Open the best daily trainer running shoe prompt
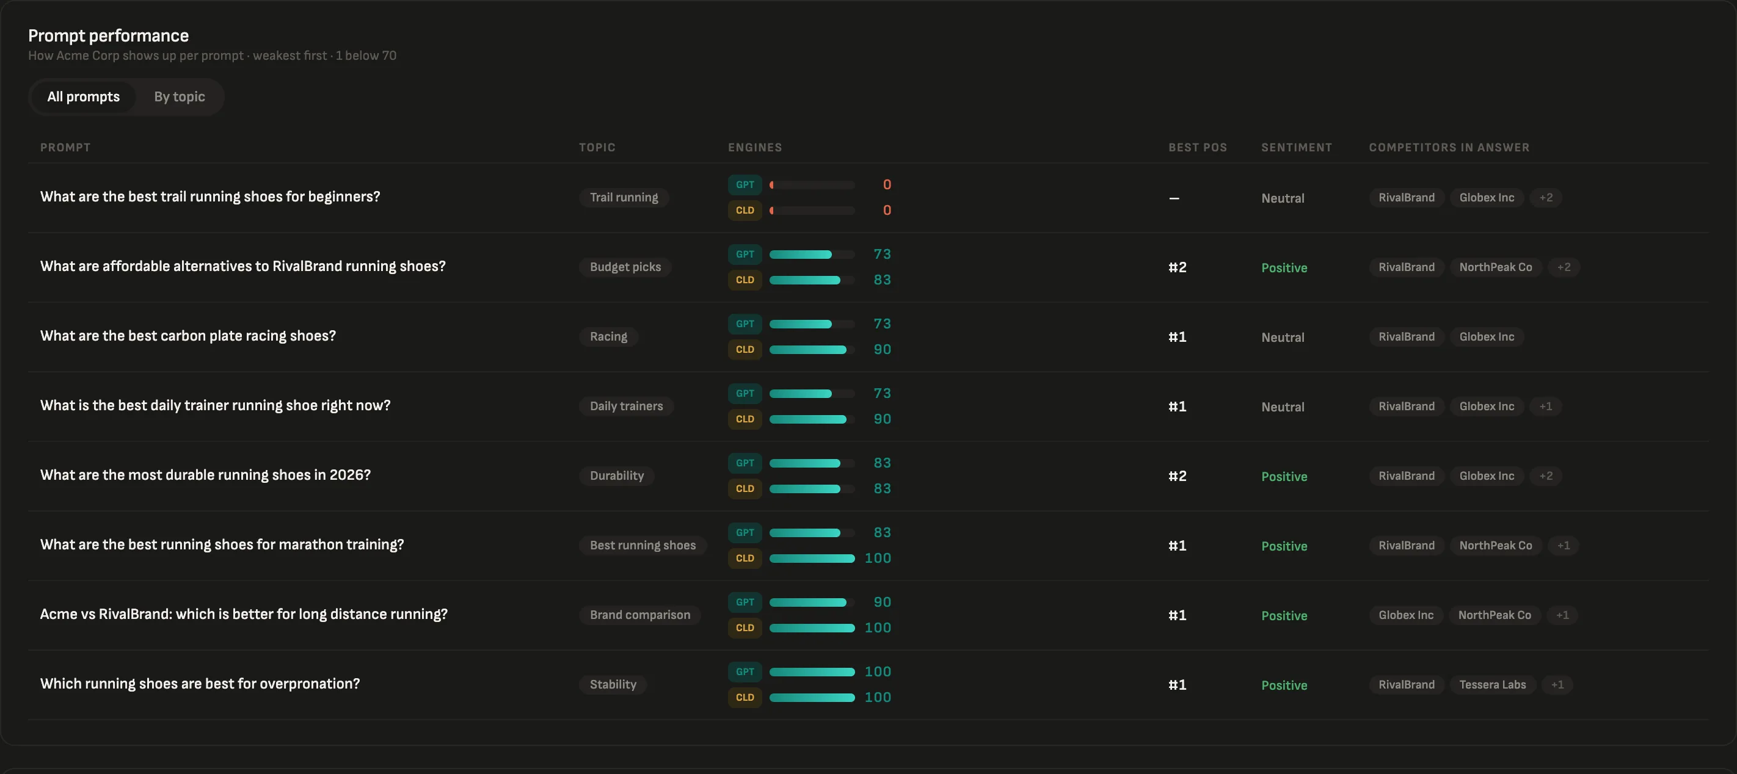The height and width of the screenshot is (774, 1737). coord(215,405)
